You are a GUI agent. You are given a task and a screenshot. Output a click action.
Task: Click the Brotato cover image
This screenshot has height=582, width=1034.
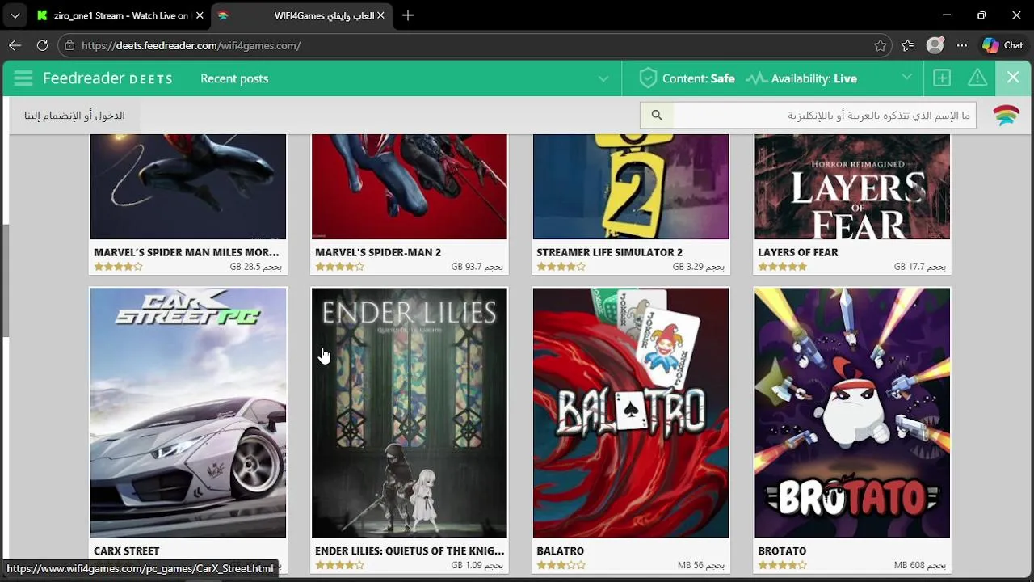(x=852, y=412)
